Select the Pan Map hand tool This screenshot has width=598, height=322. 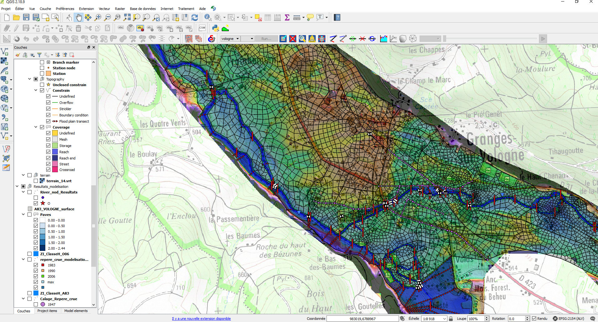pos(78,17)
